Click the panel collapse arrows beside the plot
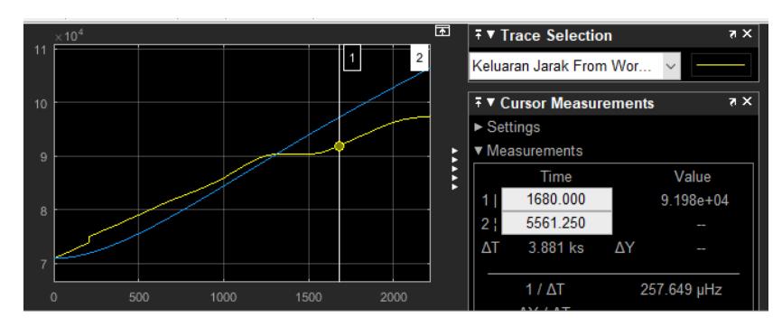The image size is (782, 327). pyautogui.click(x=454, y=168)
